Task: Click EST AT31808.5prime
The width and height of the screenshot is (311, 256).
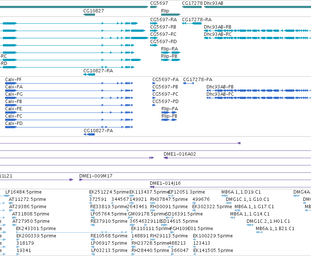Action: [31, 214]
